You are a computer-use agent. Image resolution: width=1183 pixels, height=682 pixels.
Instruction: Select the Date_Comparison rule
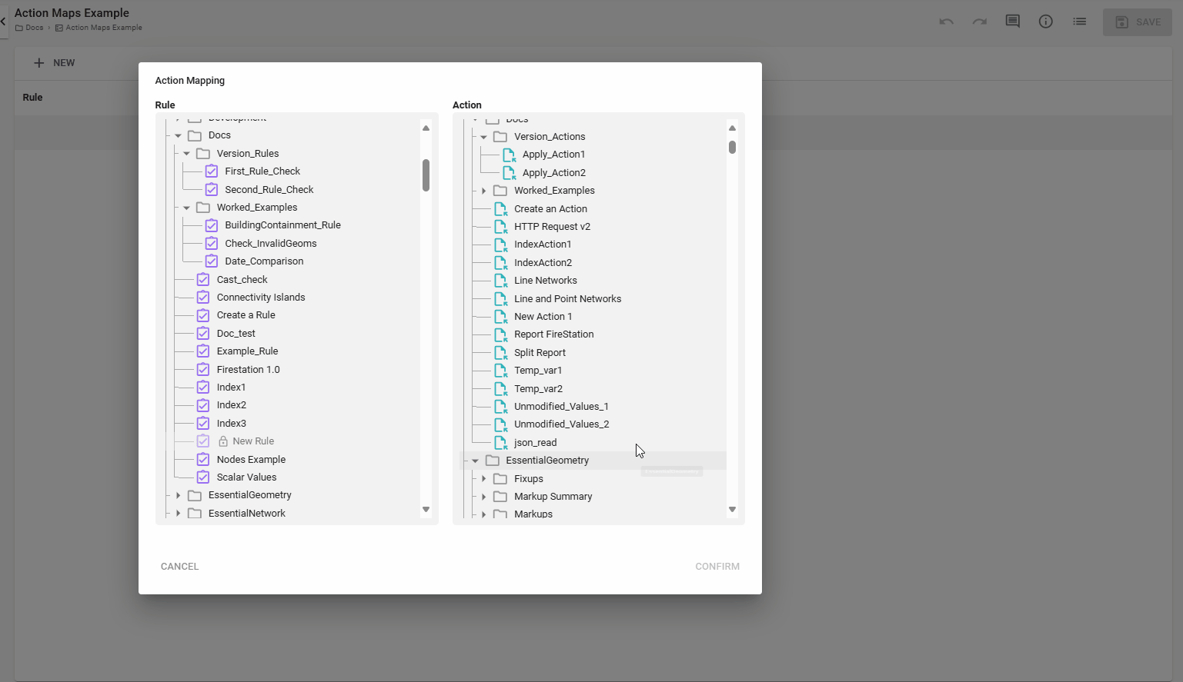click(x=264, y=261)
